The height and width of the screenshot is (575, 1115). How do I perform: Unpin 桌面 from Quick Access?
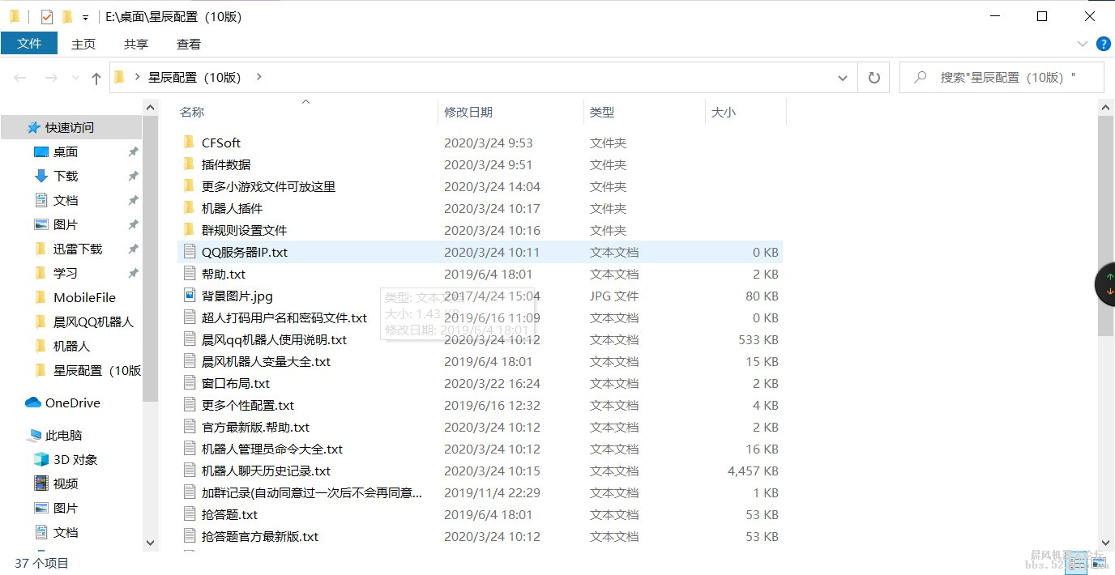(135, 151)
